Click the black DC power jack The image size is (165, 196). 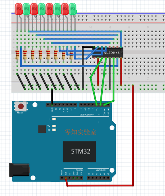[x=19, y=170]
